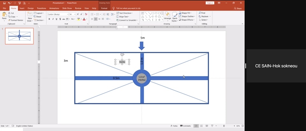The width and height of the screenshot is (306, 131).
Task: Click the Find icon in Editing group
Action: coord(202,13)
